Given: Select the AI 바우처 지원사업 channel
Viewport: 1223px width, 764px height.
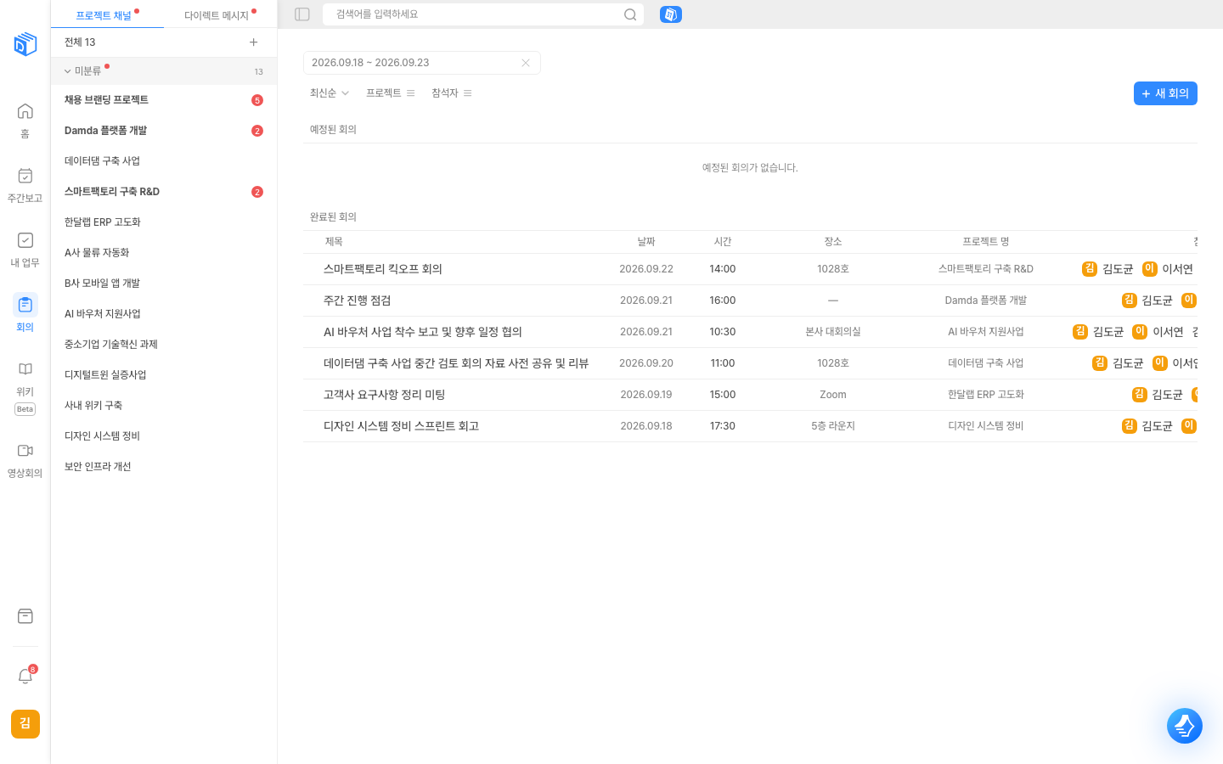Looking at the screenshot, I should click(x=164, y=314).
